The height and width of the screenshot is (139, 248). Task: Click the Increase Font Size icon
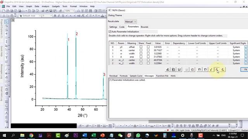(x=83, y=16)
